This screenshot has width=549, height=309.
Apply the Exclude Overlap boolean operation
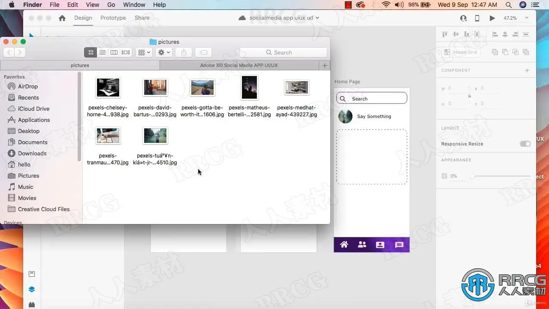pyautogui.click(x=526, y=52)
